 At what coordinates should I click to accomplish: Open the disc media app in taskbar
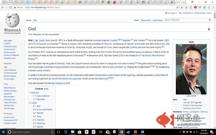114,132
